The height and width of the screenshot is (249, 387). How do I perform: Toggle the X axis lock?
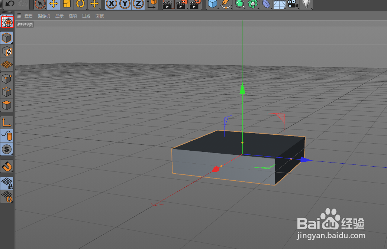pos(112,4)
